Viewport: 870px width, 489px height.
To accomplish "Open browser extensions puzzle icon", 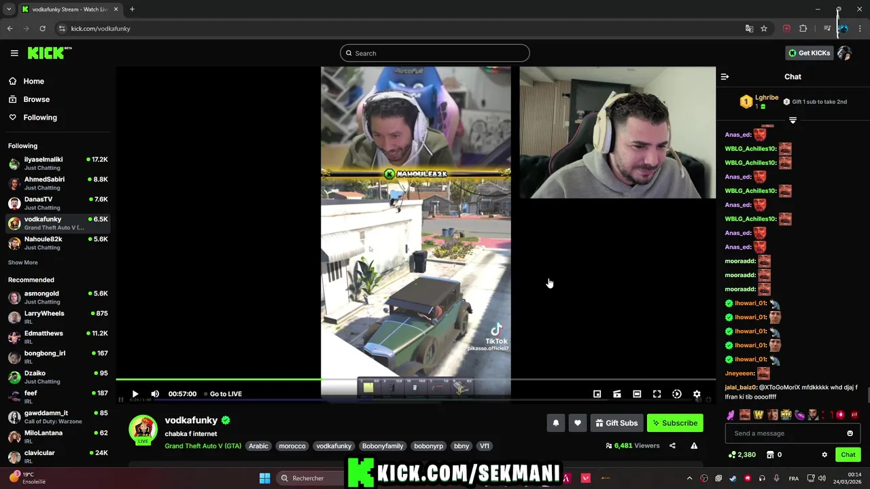I will click(x=803, y=29).
